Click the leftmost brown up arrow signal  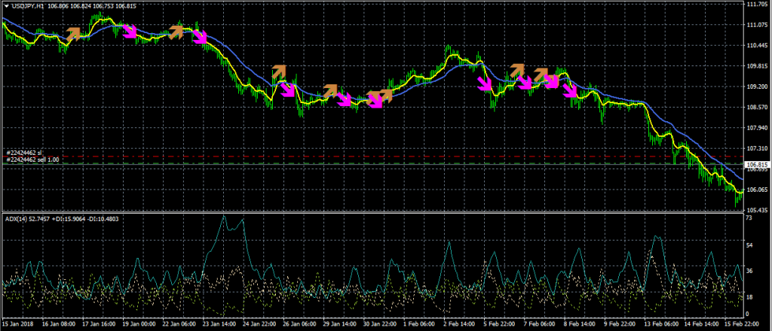pos(73,33)
